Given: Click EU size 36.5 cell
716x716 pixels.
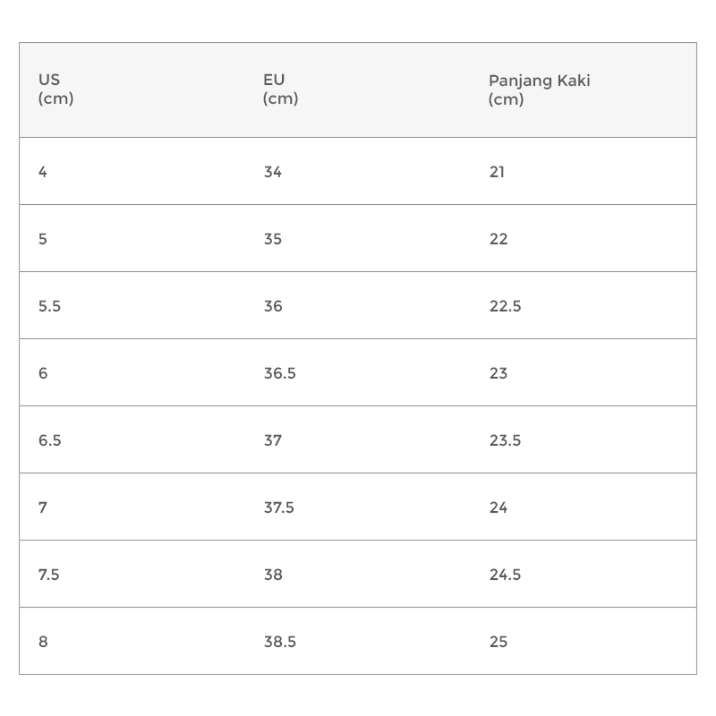Looking at the screenshot, I should coord(279,373).
